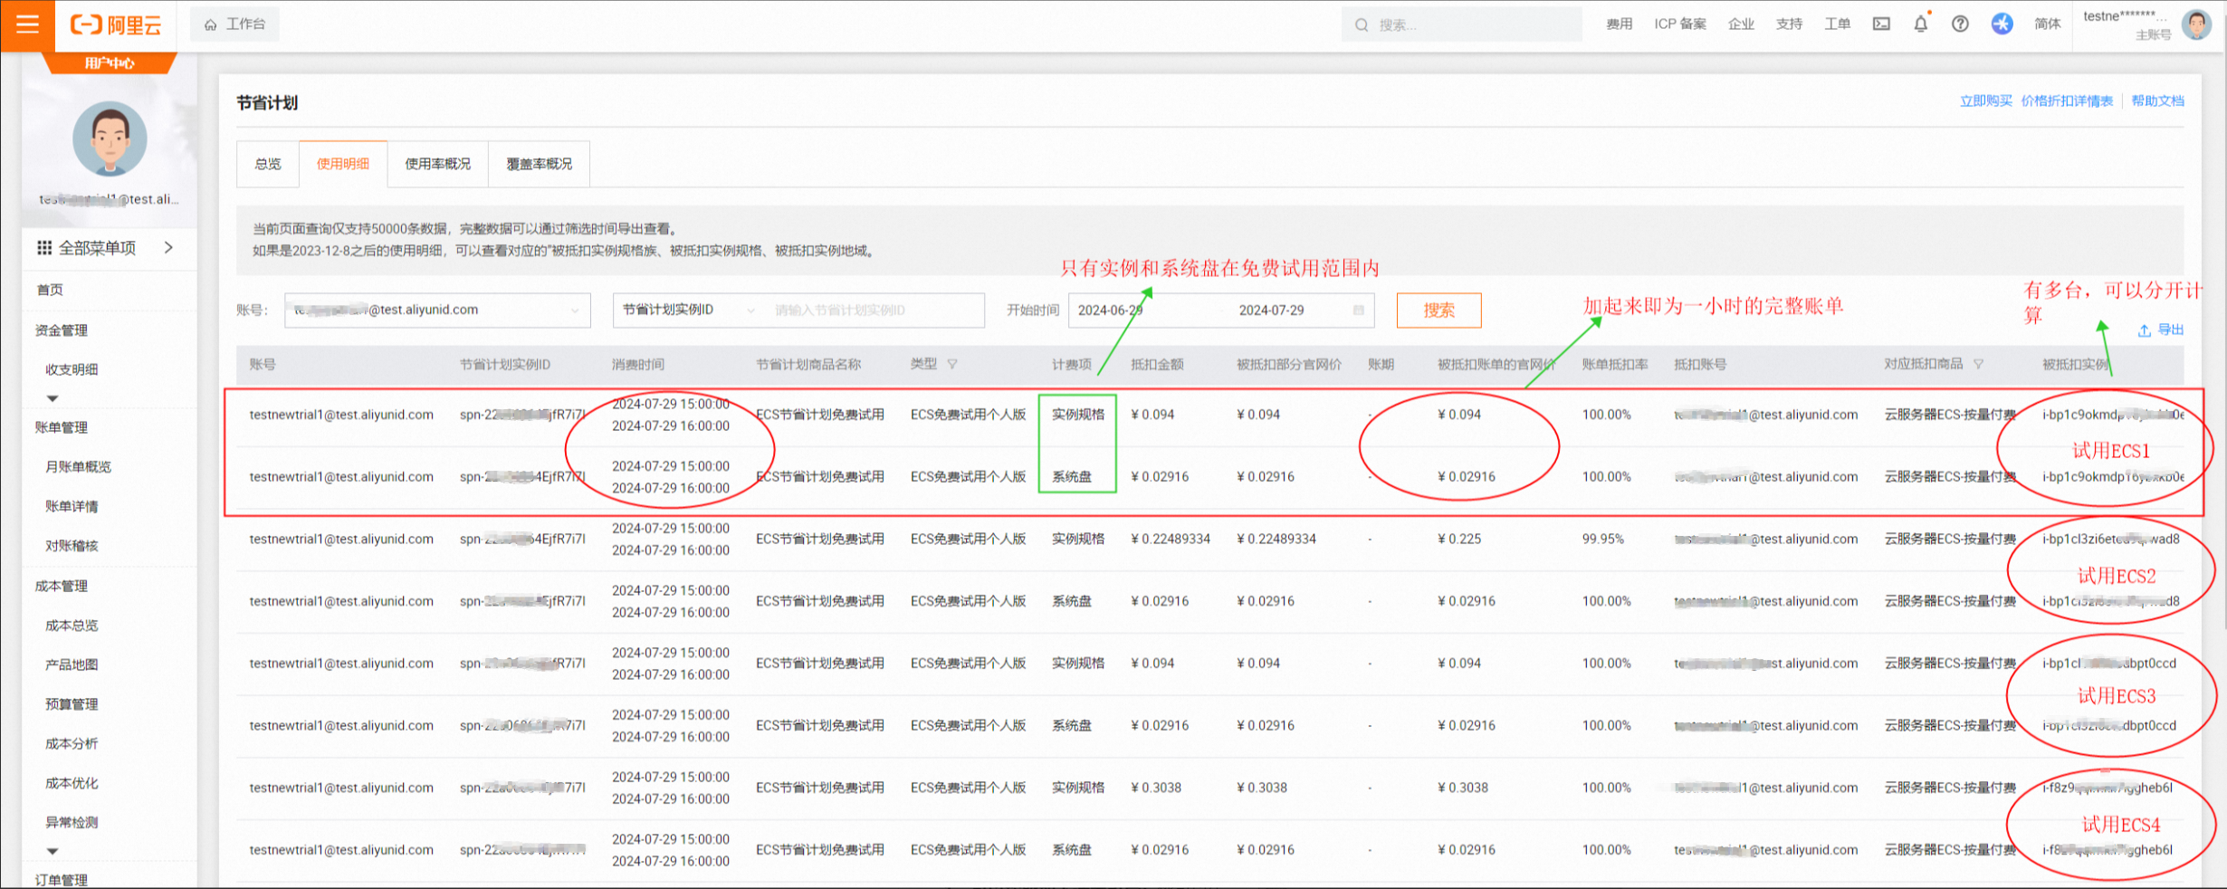Image resolution: width=2227 pixels, height=889 pixels.
Task: Open the 工作台 workbench home
Action: coord(234,24)
